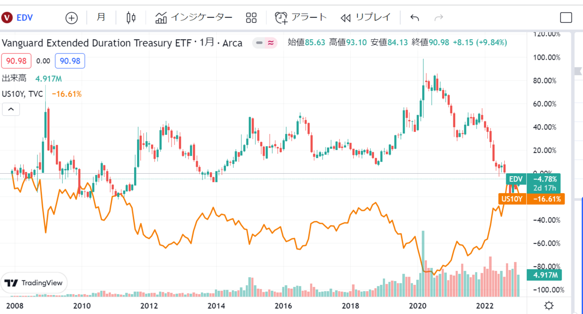Click the blue 90.98 buy price button
The height and width of the screenshot is (314, 583).
coord(70,61)
